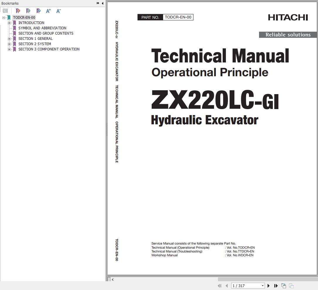Increase bookmark text size with A+ icon
This screenshot has height=290, width=318.
point(48,11)
